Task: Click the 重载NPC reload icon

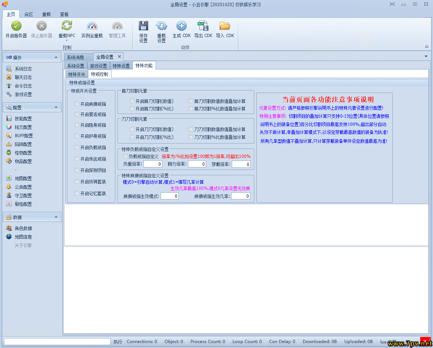Action: pos(67,26)
